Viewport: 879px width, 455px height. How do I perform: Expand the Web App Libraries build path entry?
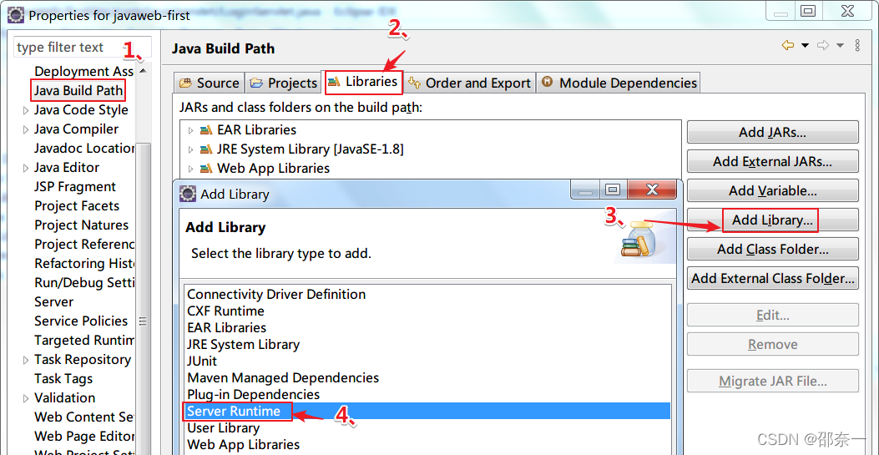[x=190, y=169]
